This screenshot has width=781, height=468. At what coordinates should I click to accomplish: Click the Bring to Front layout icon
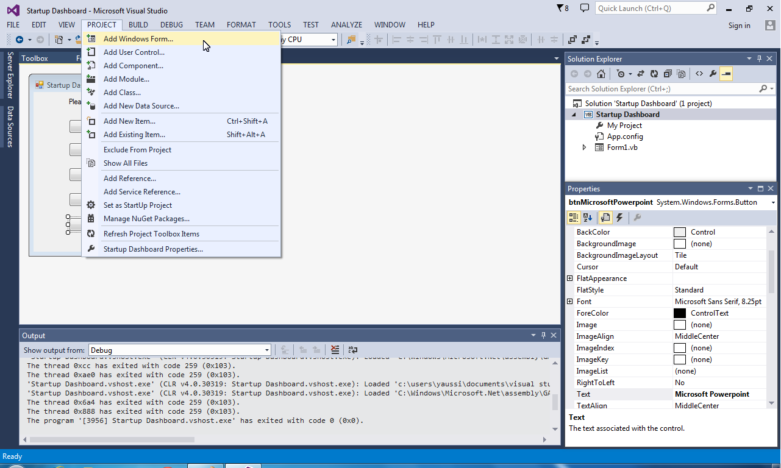coord(572,40)
